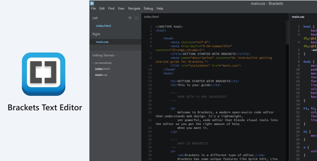This screenshot has width=317, height=161.
Task: Open the Debug menu
Action: (x=148, y=8)
